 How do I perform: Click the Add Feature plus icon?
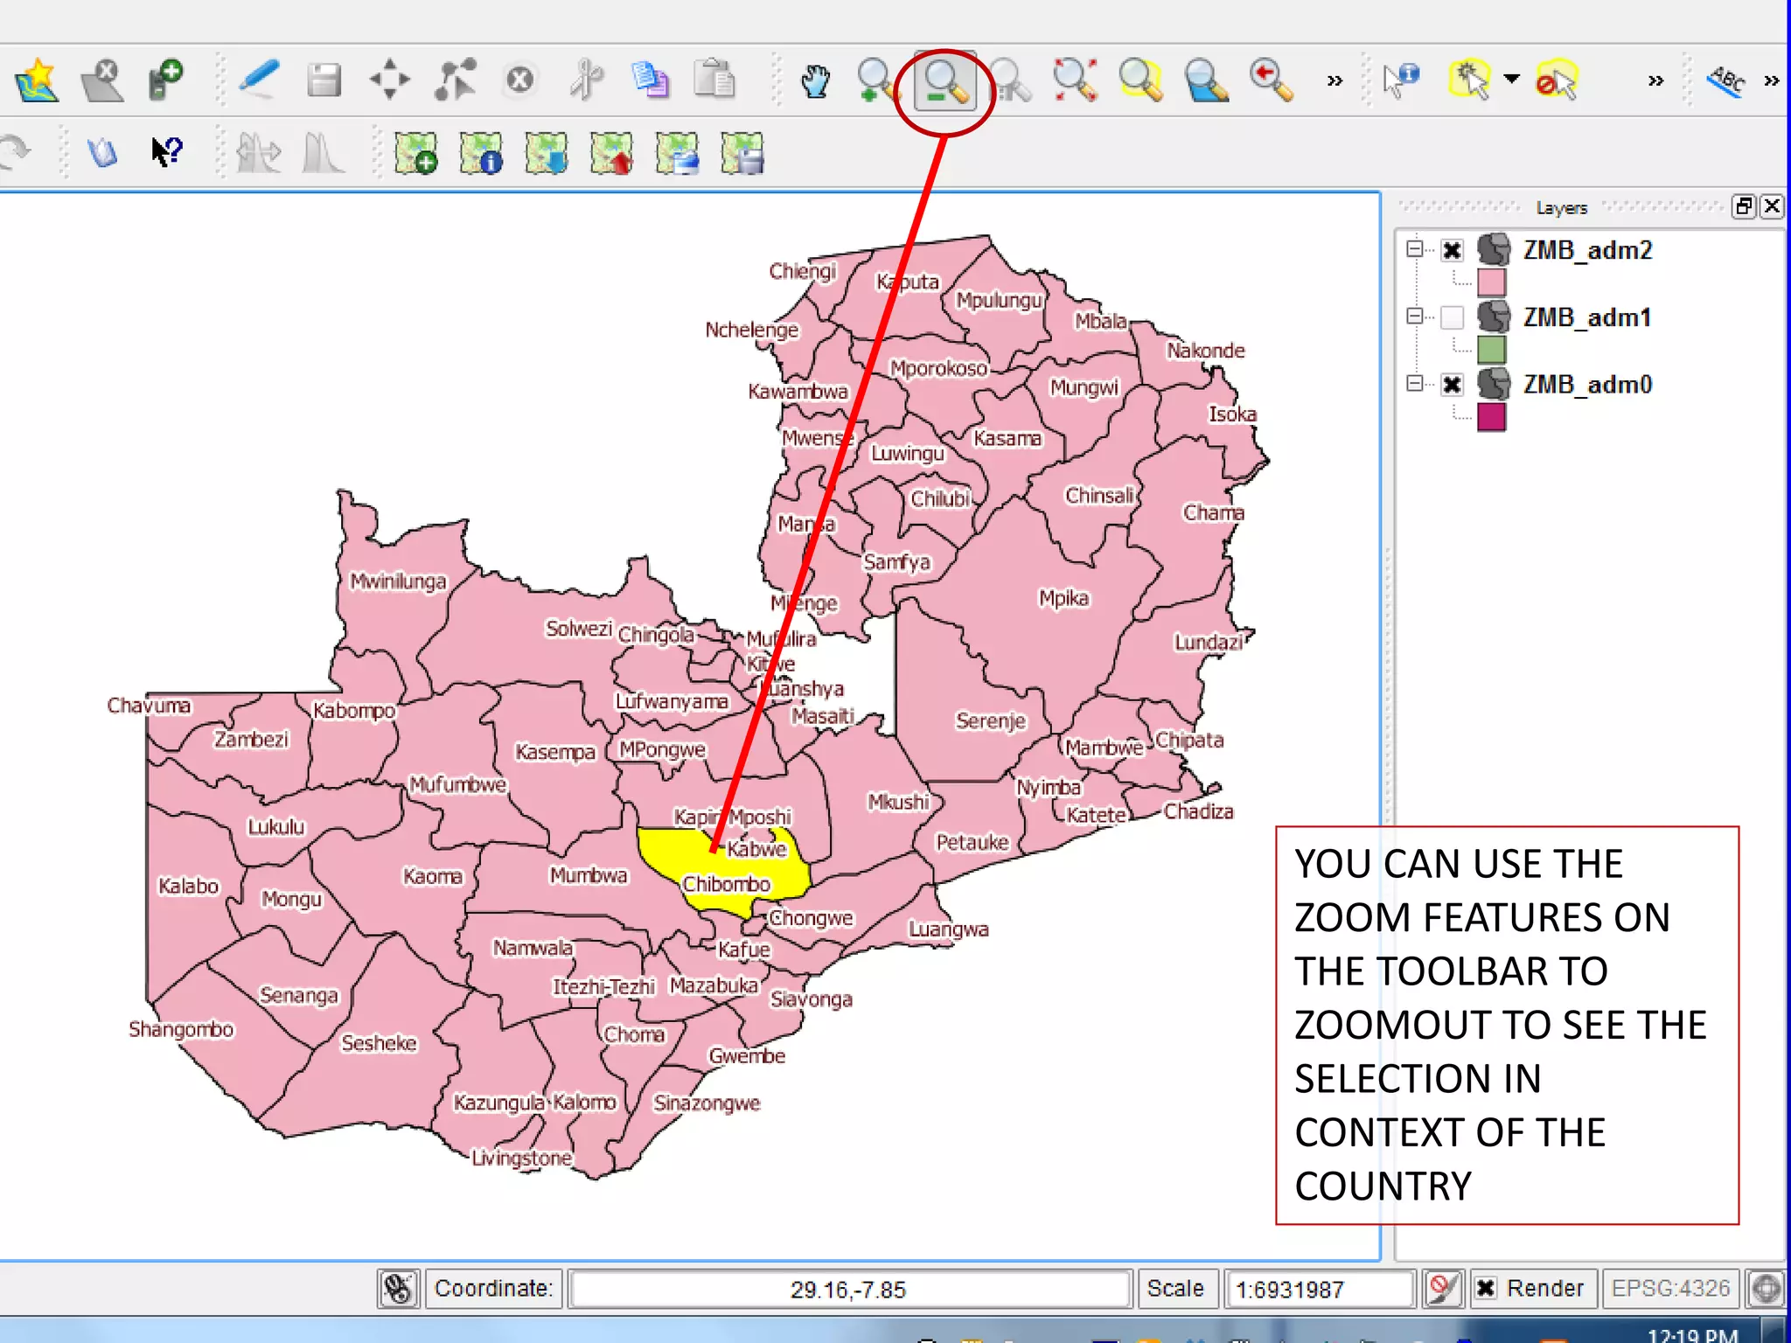pos(165,80)
